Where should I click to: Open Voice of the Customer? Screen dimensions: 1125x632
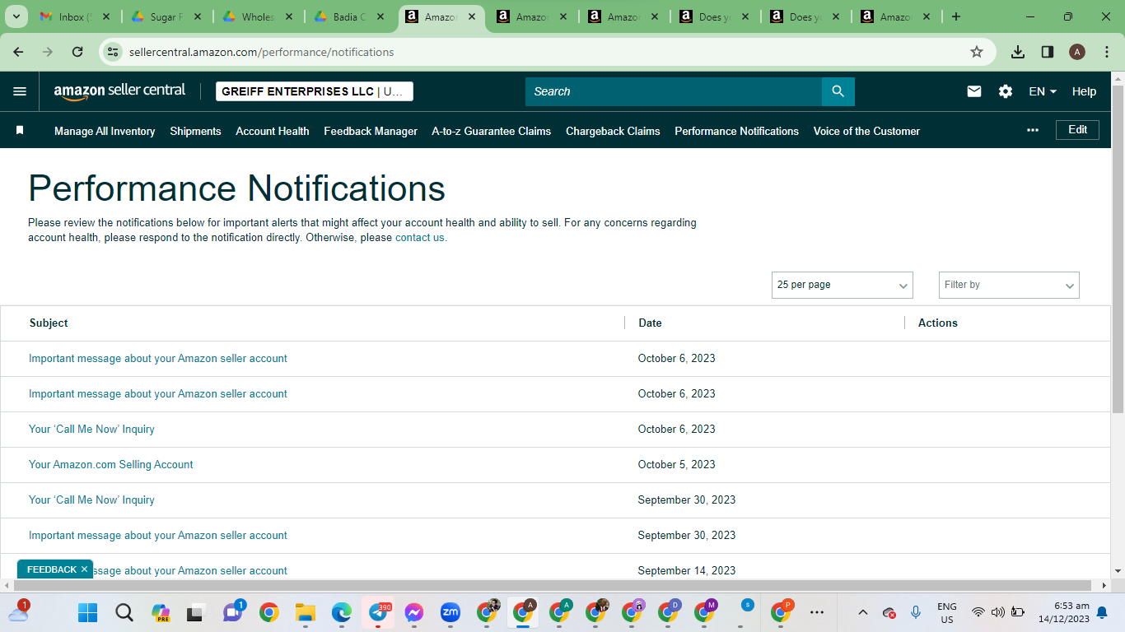(x=866, y=131)
